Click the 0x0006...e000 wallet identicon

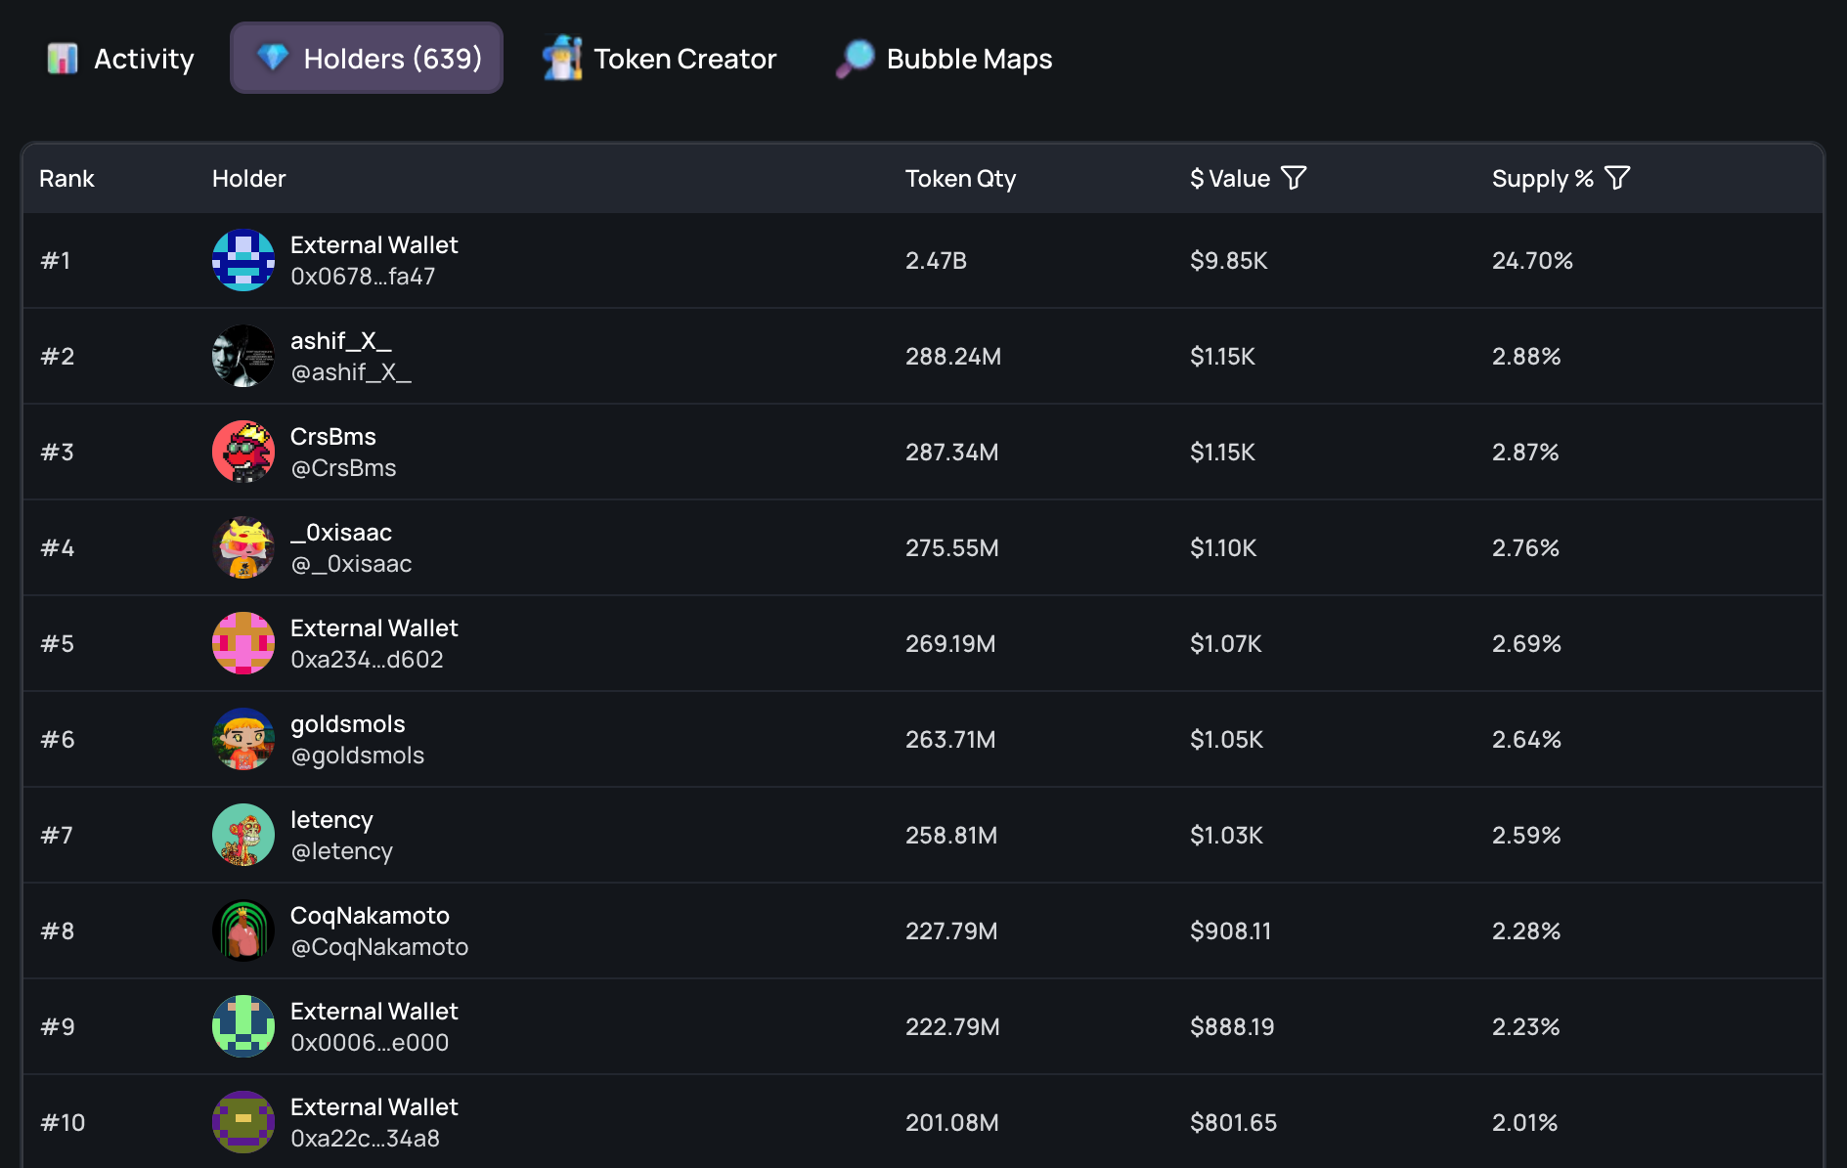pos(243,1026)
